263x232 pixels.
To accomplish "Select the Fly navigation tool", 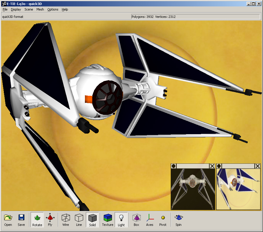I will pyautogui.click(x=50, y=220).
